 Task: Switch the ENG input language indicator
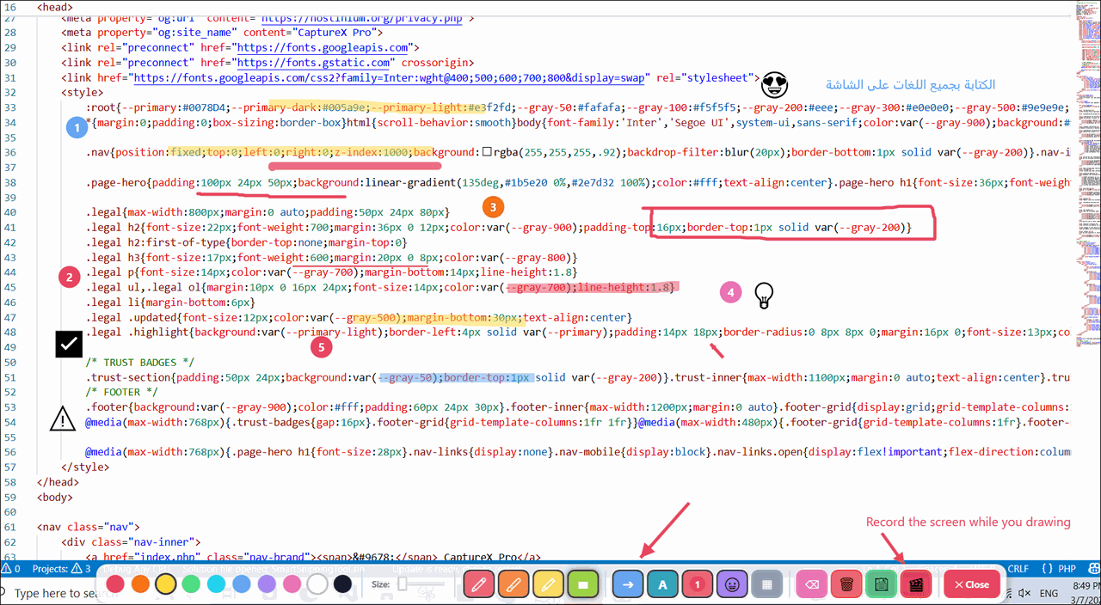click(1049, 594)
